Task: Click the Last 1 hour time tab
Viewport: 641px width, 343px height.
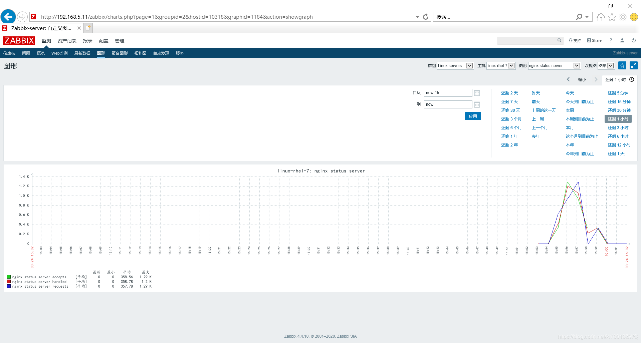Action: click(619, 79)
